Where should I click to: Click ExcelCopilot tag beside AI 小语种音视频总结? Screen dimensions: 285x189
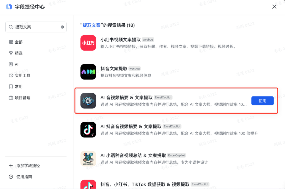tap(176, 155)
